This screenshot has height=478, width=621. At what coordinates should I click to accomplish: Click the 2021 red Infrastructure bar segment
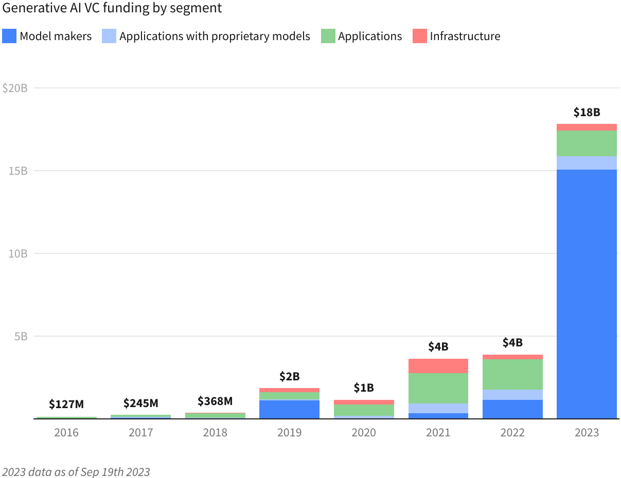438,365
